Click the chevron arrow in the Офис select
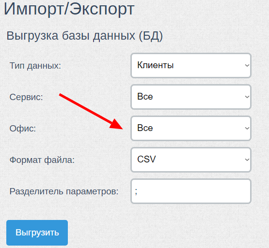The width and height of the screenshot is (269, 248). point(247,128)
